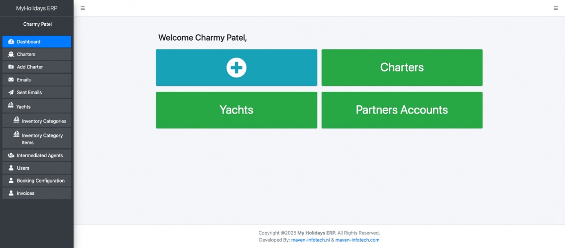Toggle the sidebar with the left hamburger icon

pos(83,8)
